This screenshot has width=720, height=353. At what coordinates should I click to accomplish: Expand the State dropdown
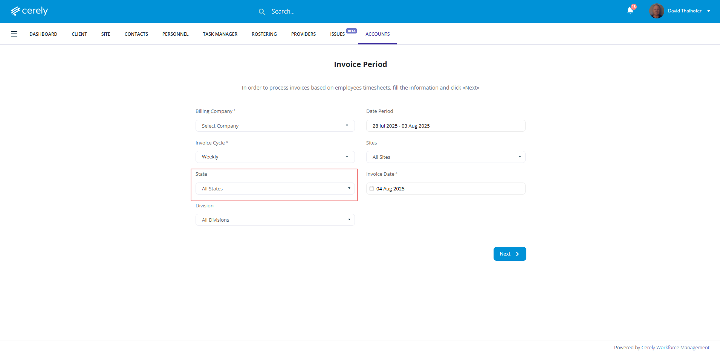click(x=275, y=189)
